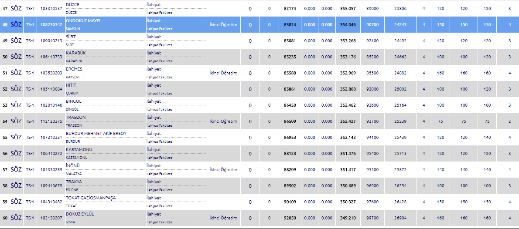
Task: Click the ERCİYES university name link
Action: (x=74, y=69)
